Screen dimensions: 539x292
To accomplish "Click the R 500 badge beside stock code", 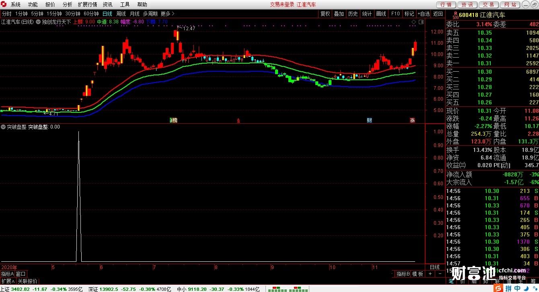I will (x=455, y=15).
